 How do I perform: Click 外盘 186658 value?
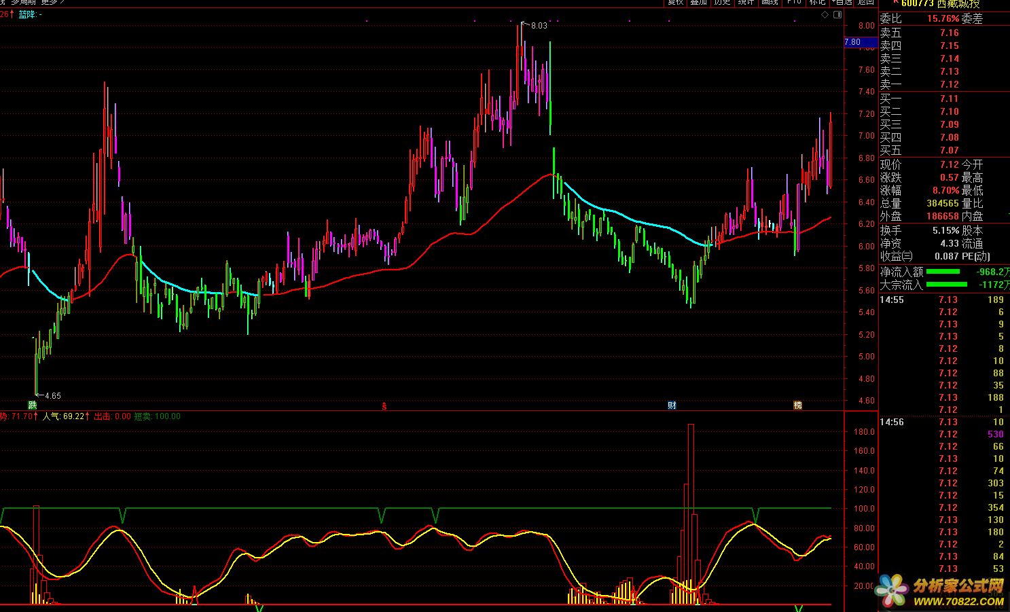(x=943, y=216)
